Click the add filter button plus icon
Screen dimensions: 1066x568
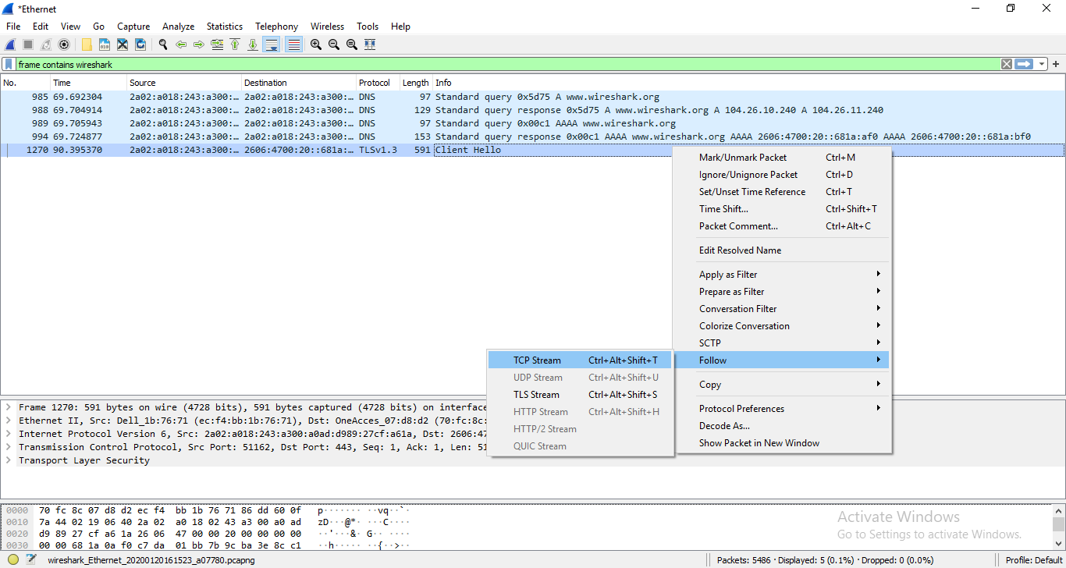1057,64
